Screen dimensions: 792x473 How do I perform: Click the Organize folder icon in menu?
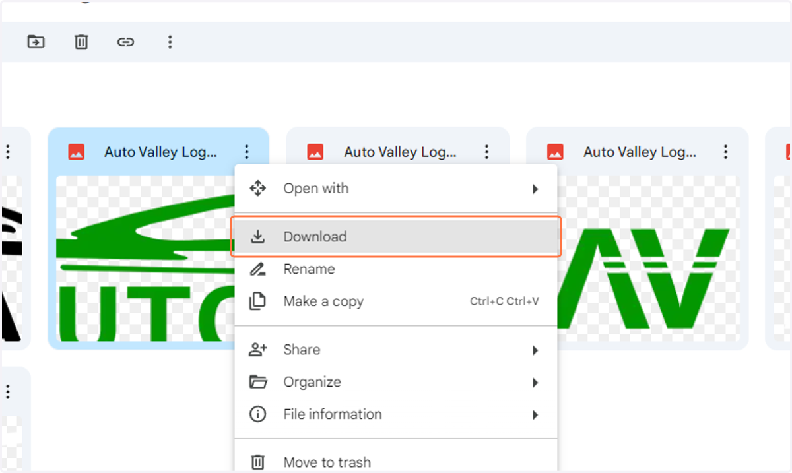257,382
